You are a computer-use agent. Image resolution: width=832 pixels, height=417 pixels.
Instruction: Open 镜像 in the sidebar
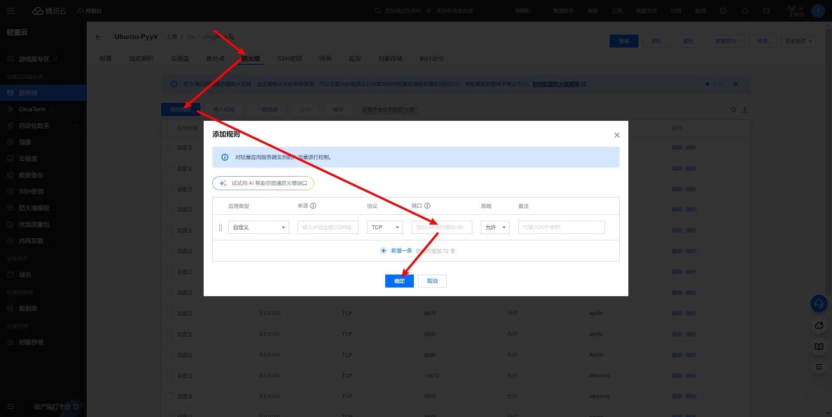25,142
